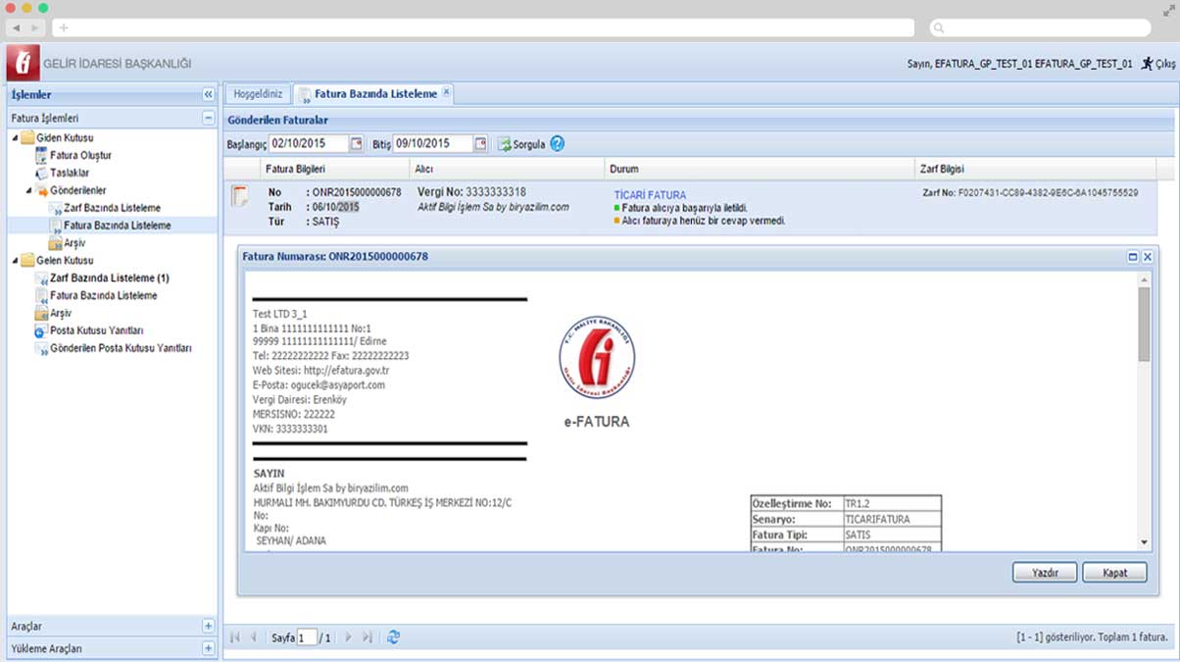Click the Posta Kutusu Yanıtları icon
The height and width of the screenshot is (662, 1180).
pos(40,331)
